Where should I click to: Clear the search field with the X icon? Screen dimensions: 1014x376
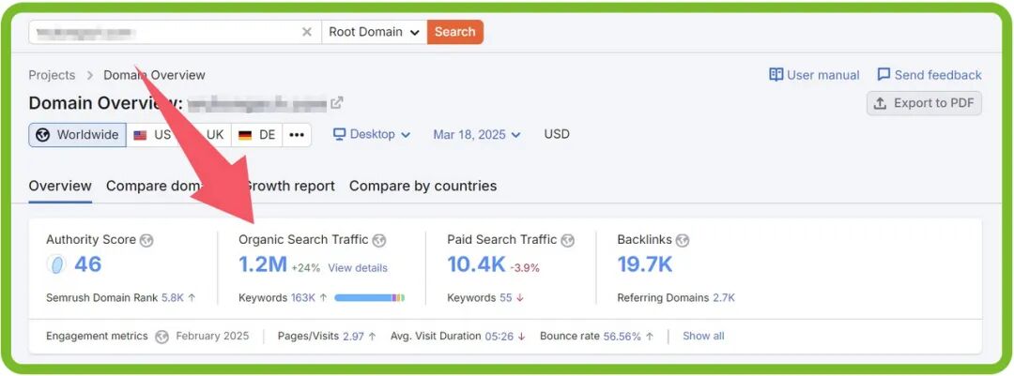point(307,32)
